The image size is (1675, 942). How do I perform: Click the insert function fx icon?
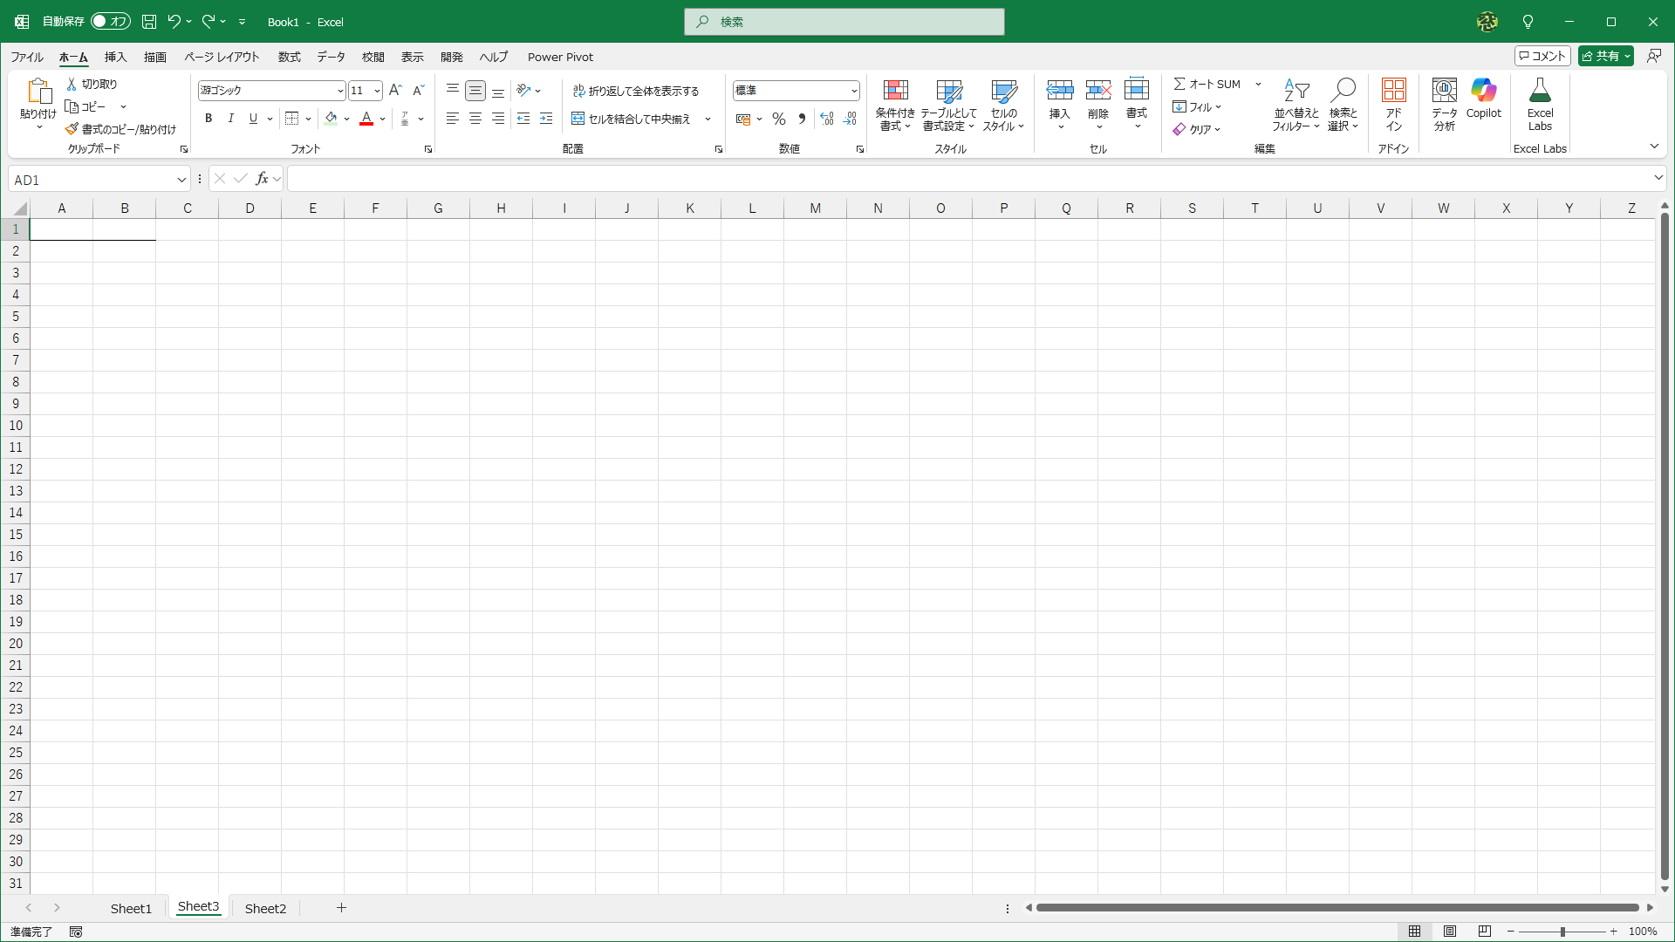click(x=262, y=179)
